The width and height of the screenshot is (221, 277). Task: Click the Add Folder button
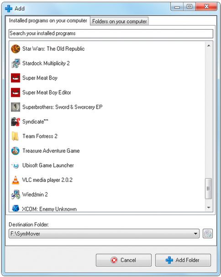(183, 260)
